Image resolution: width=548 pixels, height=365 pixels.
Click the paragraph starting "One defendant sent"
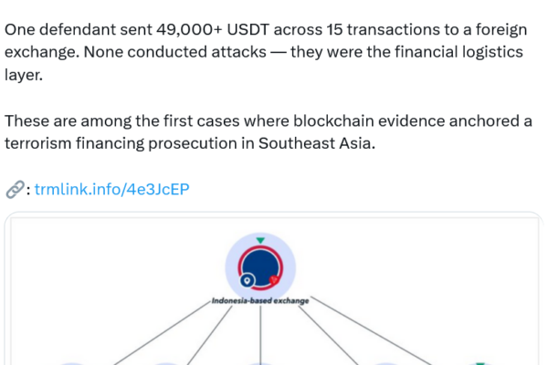265,52
